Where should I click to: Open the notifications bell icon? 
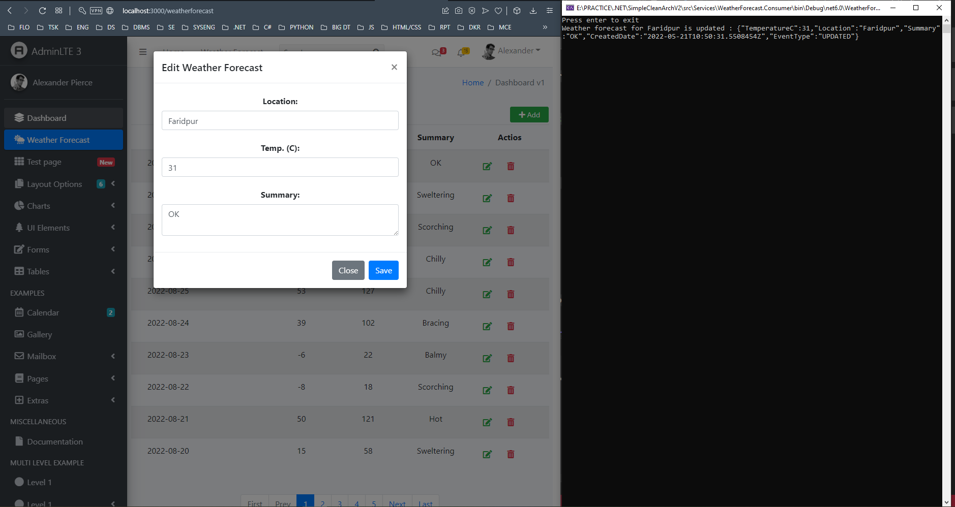click(462, 52)
